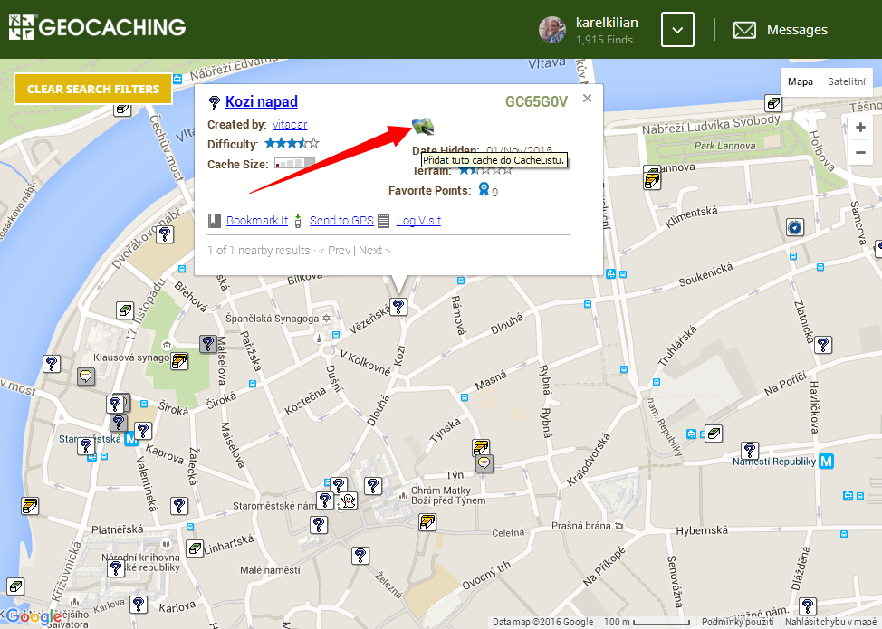Select mystery cache marker under popup pointer on Vězeňská

398,307
